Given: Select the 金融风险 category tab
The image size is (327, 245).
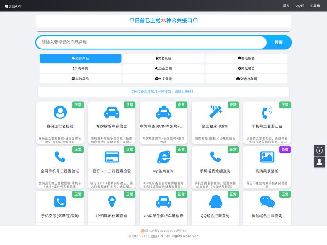Looking at the screenshot, I should click(80, 79).
